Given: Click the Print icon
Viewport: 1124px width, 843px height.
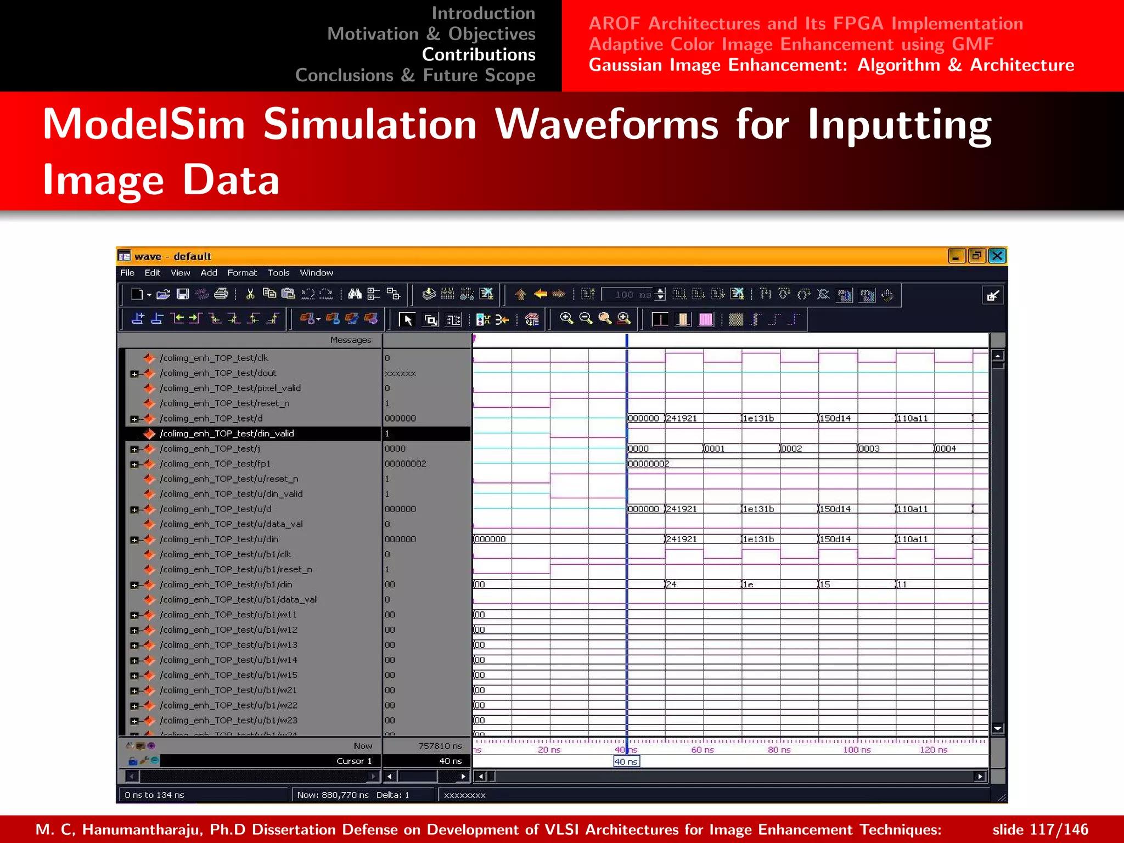Looking at the screenshot, I should [x=221, y=294].
